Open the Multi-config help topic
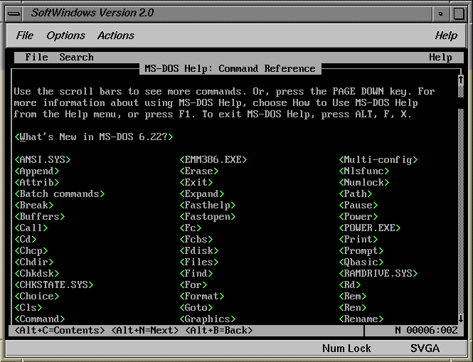Viewport: 473px width, 362px height. coord(378,159)
